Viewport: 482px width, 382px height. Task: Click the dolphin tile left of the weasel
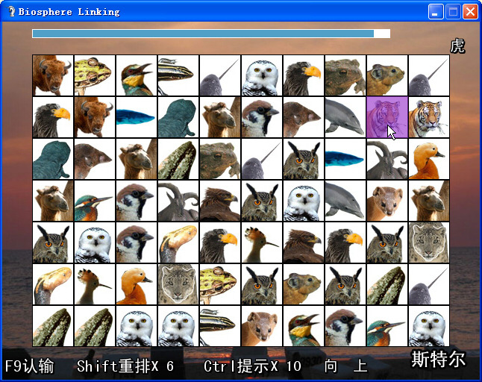(345, 201)
